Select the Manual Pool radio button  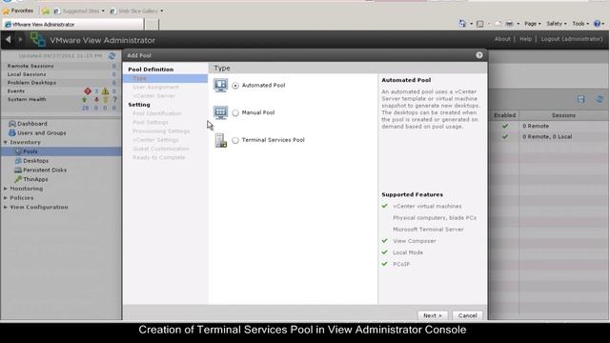235,112
